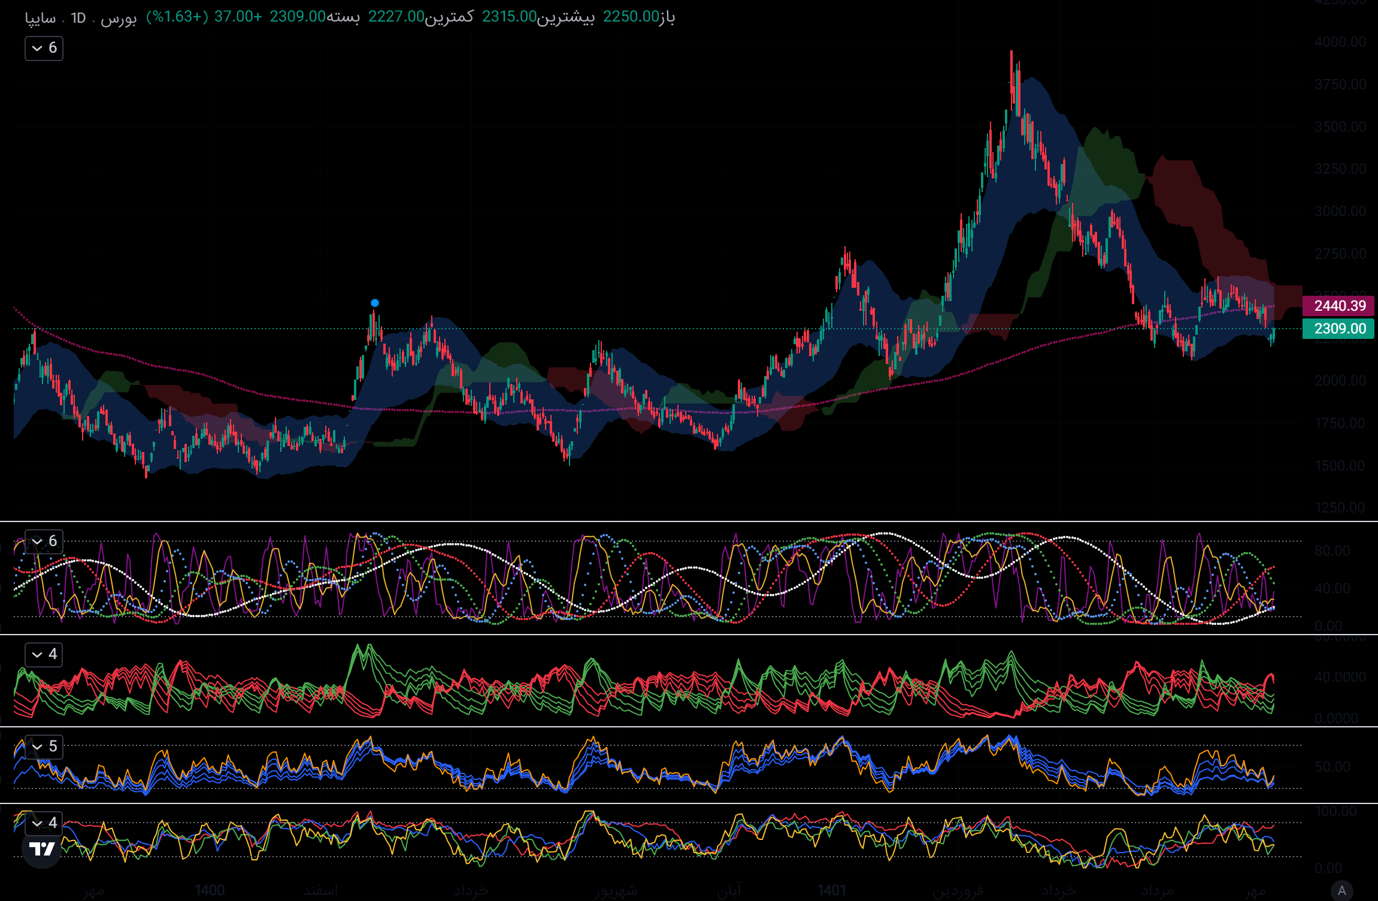Click the 1D interval label
The width and height of the screenshot is (1378, 901).
tap(78, 18)
